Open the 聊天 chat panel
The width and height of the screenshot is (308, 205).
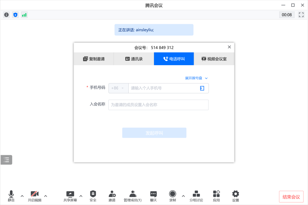[153, 196]
